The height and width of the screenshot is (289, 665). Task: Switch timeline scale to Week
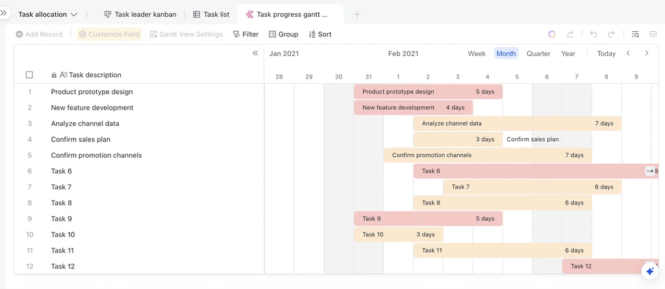point(477,53)
